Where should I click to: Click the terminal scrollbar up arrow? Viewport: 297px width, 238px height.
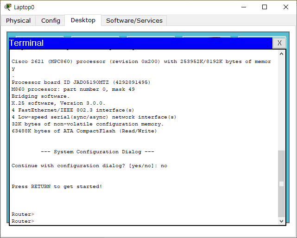click(281, 54)
